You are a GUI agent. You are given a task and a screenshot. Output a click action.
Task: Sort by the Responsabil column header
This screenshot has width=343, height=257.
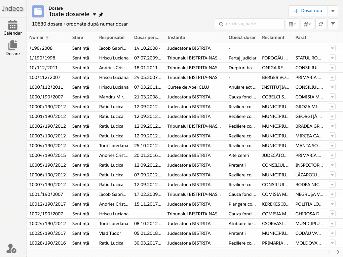pyautogui.click(x=112, y=38)
